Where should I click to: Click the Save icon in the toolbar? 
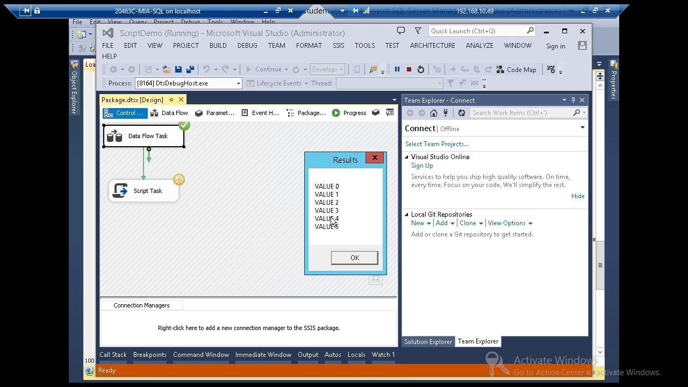pyautogui.click(x=178, y=69)
